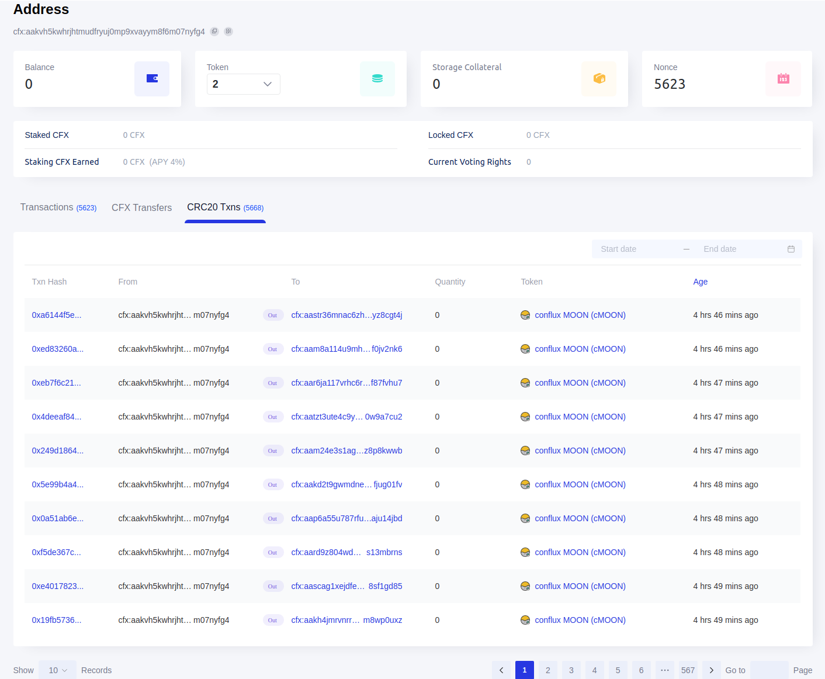
Task: Go to next page arrow
Action: (x=712, y=670)
